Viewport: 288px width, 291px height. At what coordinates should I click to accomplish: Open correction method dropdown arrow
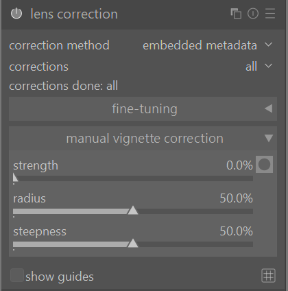tap(269, 45)
